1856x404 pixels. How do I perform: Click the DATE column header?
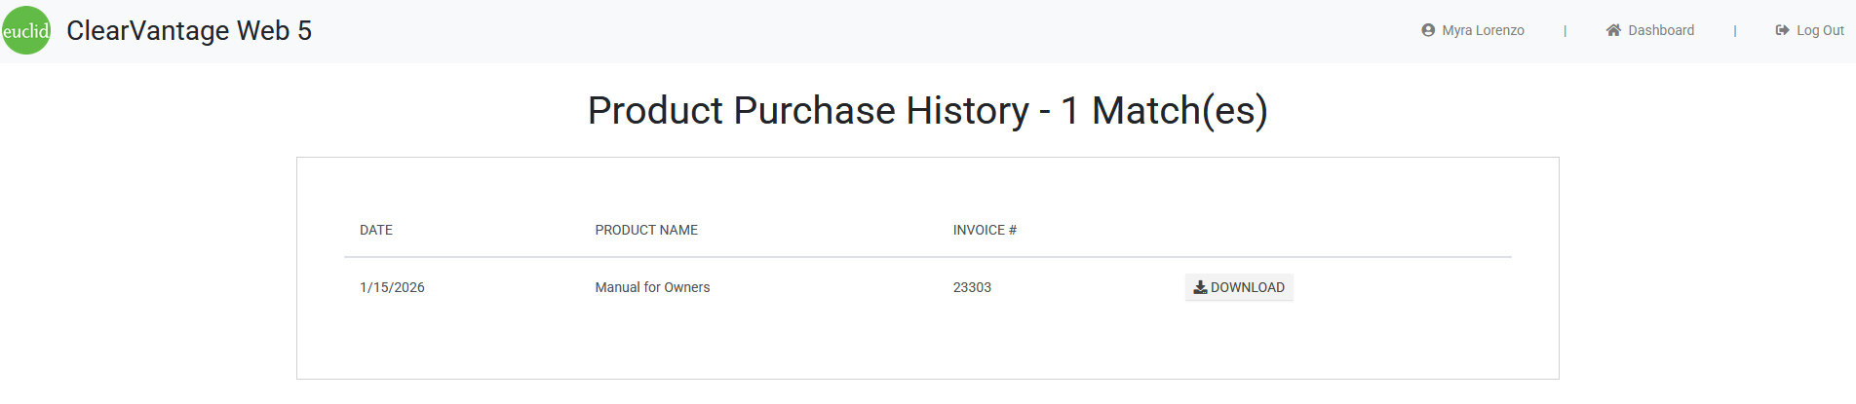(376, 230)
